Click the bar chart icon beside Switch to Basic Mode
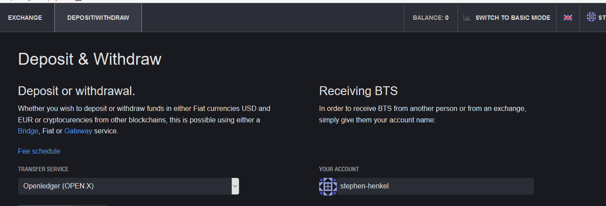Screen dimensions: 606x206 (x=467, y=18)
